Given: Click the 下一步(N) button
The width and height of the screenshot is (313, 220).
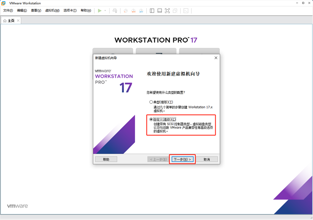Looking at the screenshot, I should point(182,159).
